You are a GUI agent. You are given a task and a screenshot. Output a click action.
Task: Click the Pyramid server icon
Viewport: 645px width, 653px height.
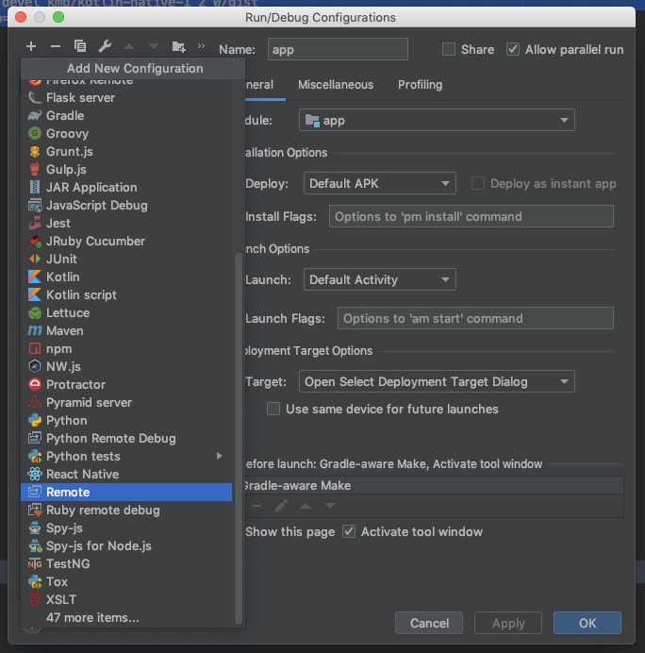click(35, 402)
